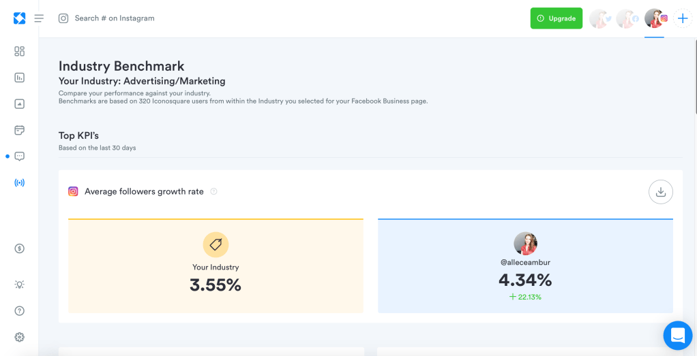Screen dimensions: 697x356
Task: Open the settings gear in sidebar
Action: click(x=19, y=337)
